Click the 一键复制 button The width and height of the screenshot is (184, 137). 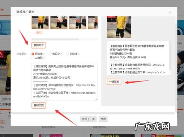(x=114, y=82)
